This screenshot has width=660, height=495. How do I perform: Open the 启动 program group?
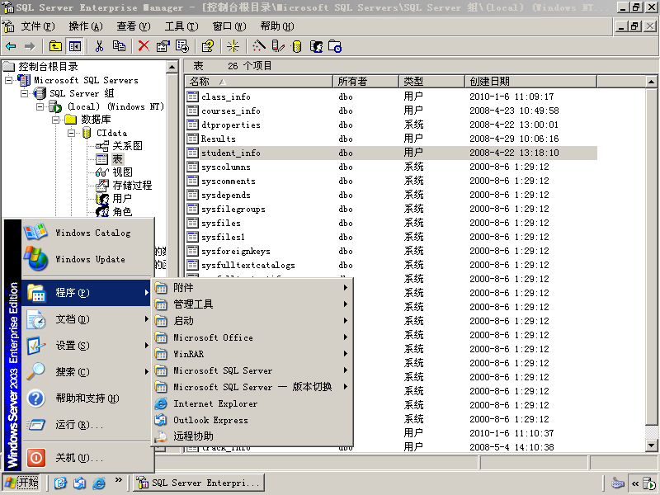[252, 321]
